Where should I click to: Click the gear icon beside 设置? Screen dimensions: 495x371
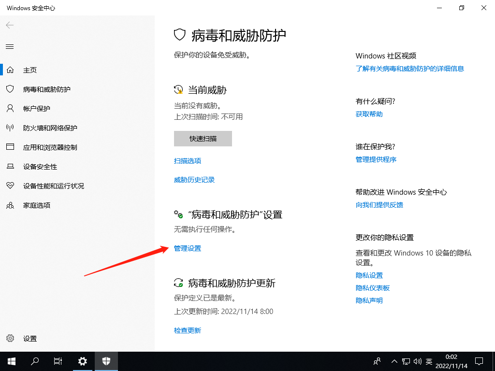[10, 338]
